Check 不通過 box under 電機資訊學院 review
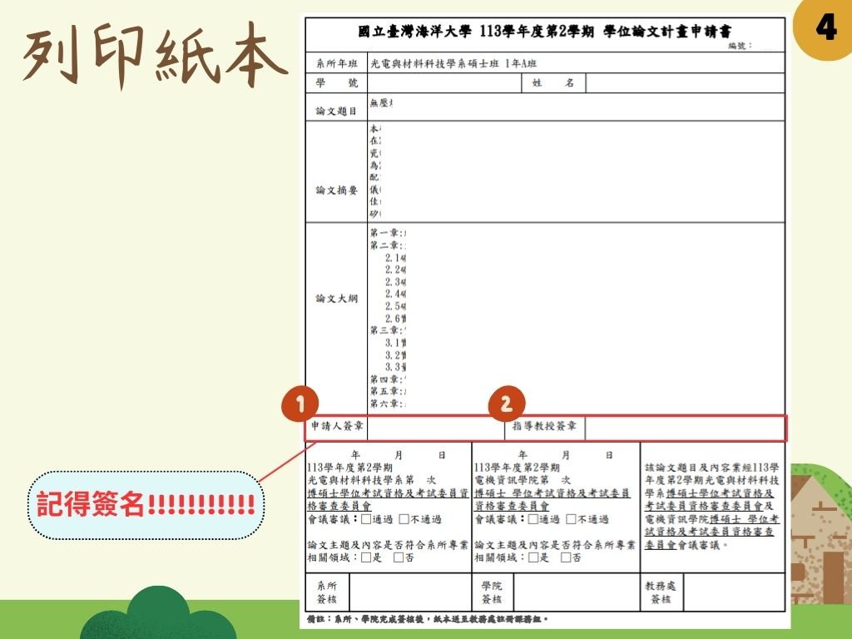The image size is (852, 639). tap(571, 519)
